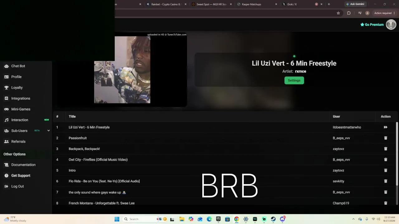The height and width of the screenshot is (224, 399).
Task: Click the Action required button
Action: 384,13
